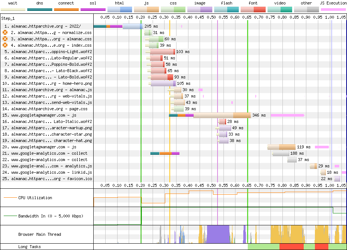Click the connect legend color bar
This screenshot has width=347, height=250.
[66, 10]
